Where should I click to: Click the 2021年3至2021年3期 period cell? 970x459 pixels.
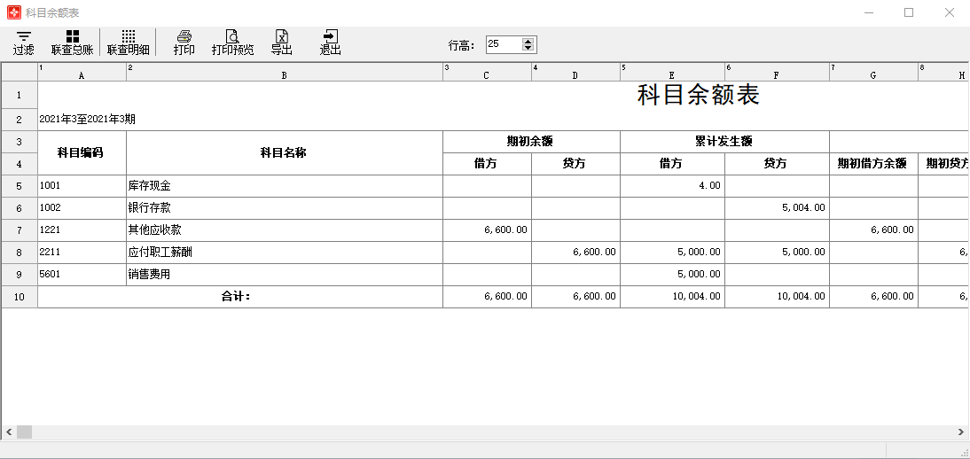(x=87, y=120)
